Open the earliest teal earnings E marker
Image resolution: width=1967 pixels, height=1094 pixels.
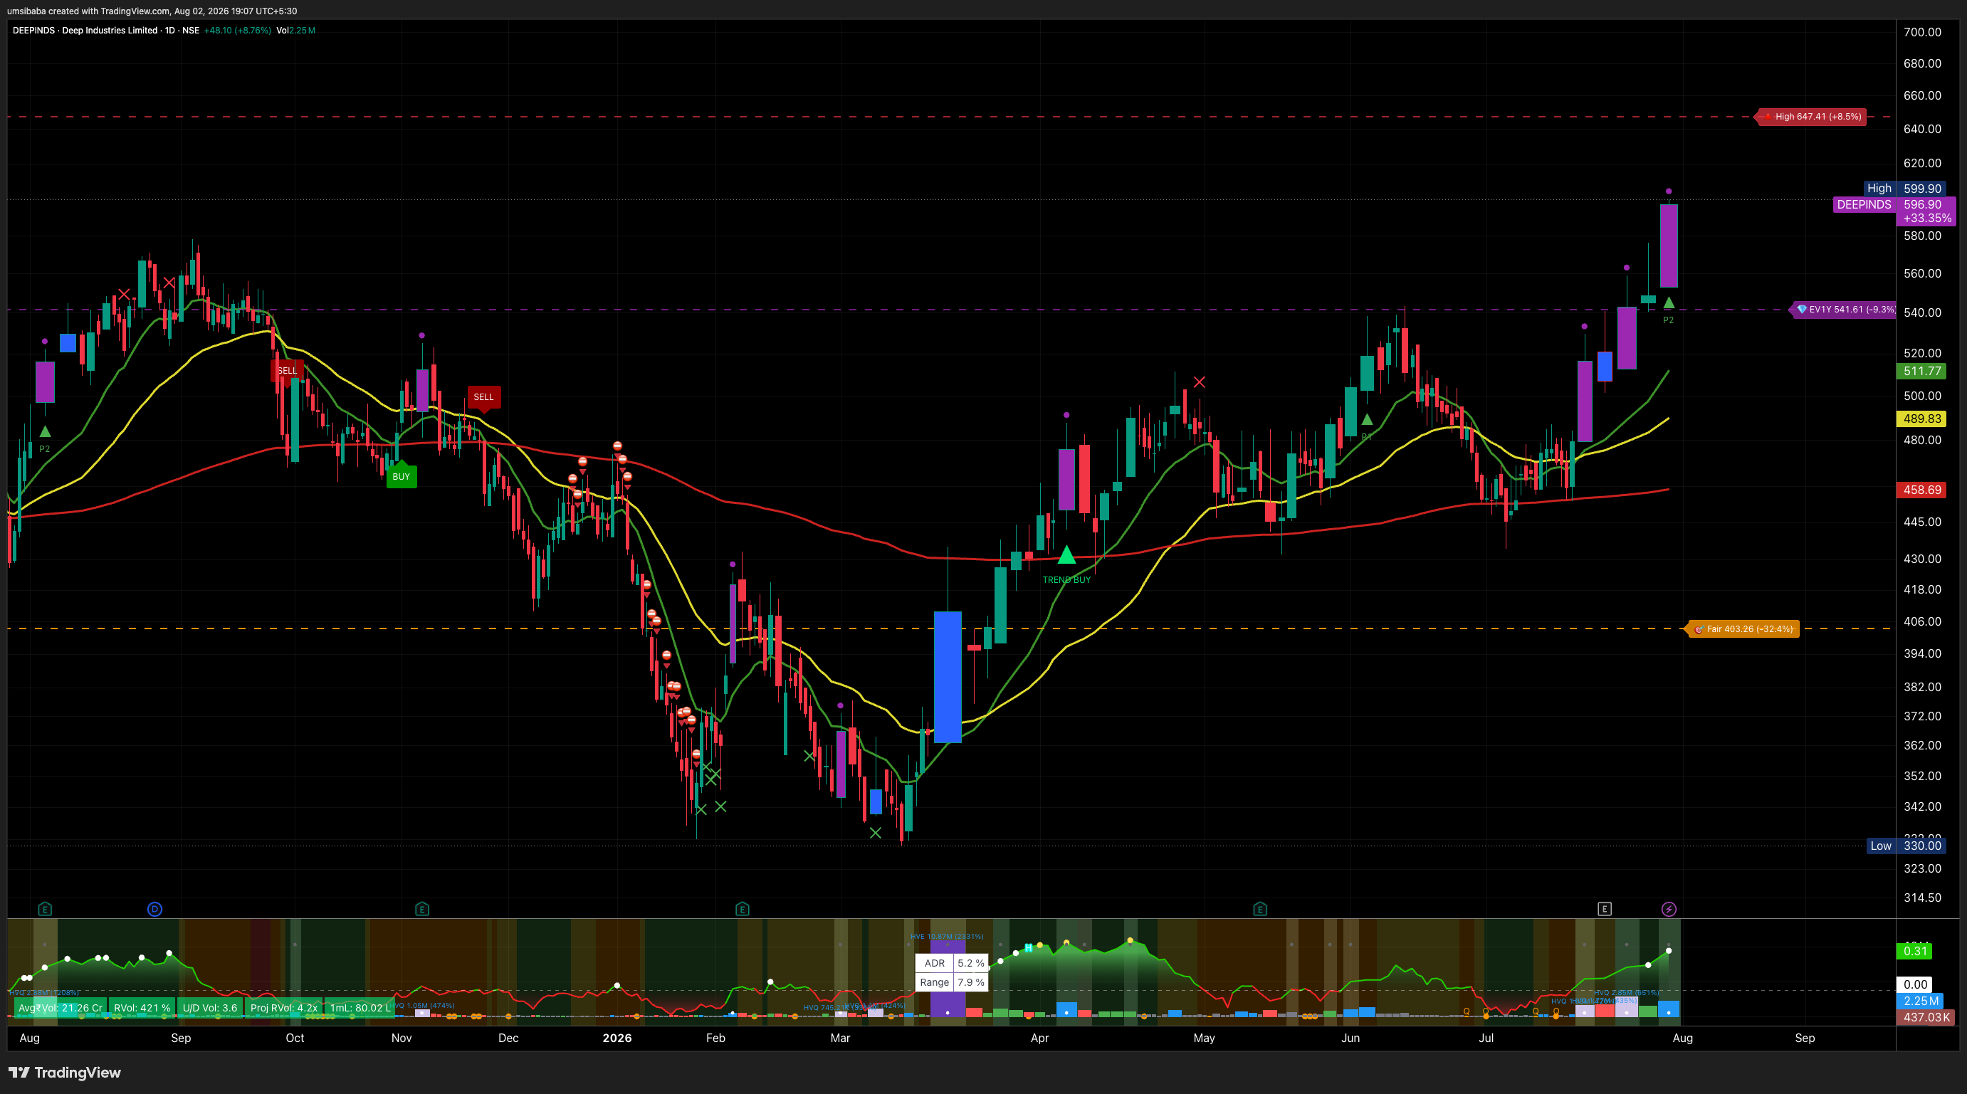[x=45, y=909]
